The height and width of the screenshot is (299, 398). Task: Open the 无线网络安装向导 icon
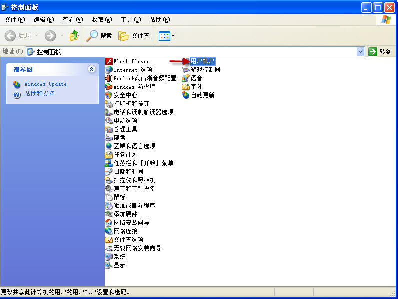click(x=109, y=248)
